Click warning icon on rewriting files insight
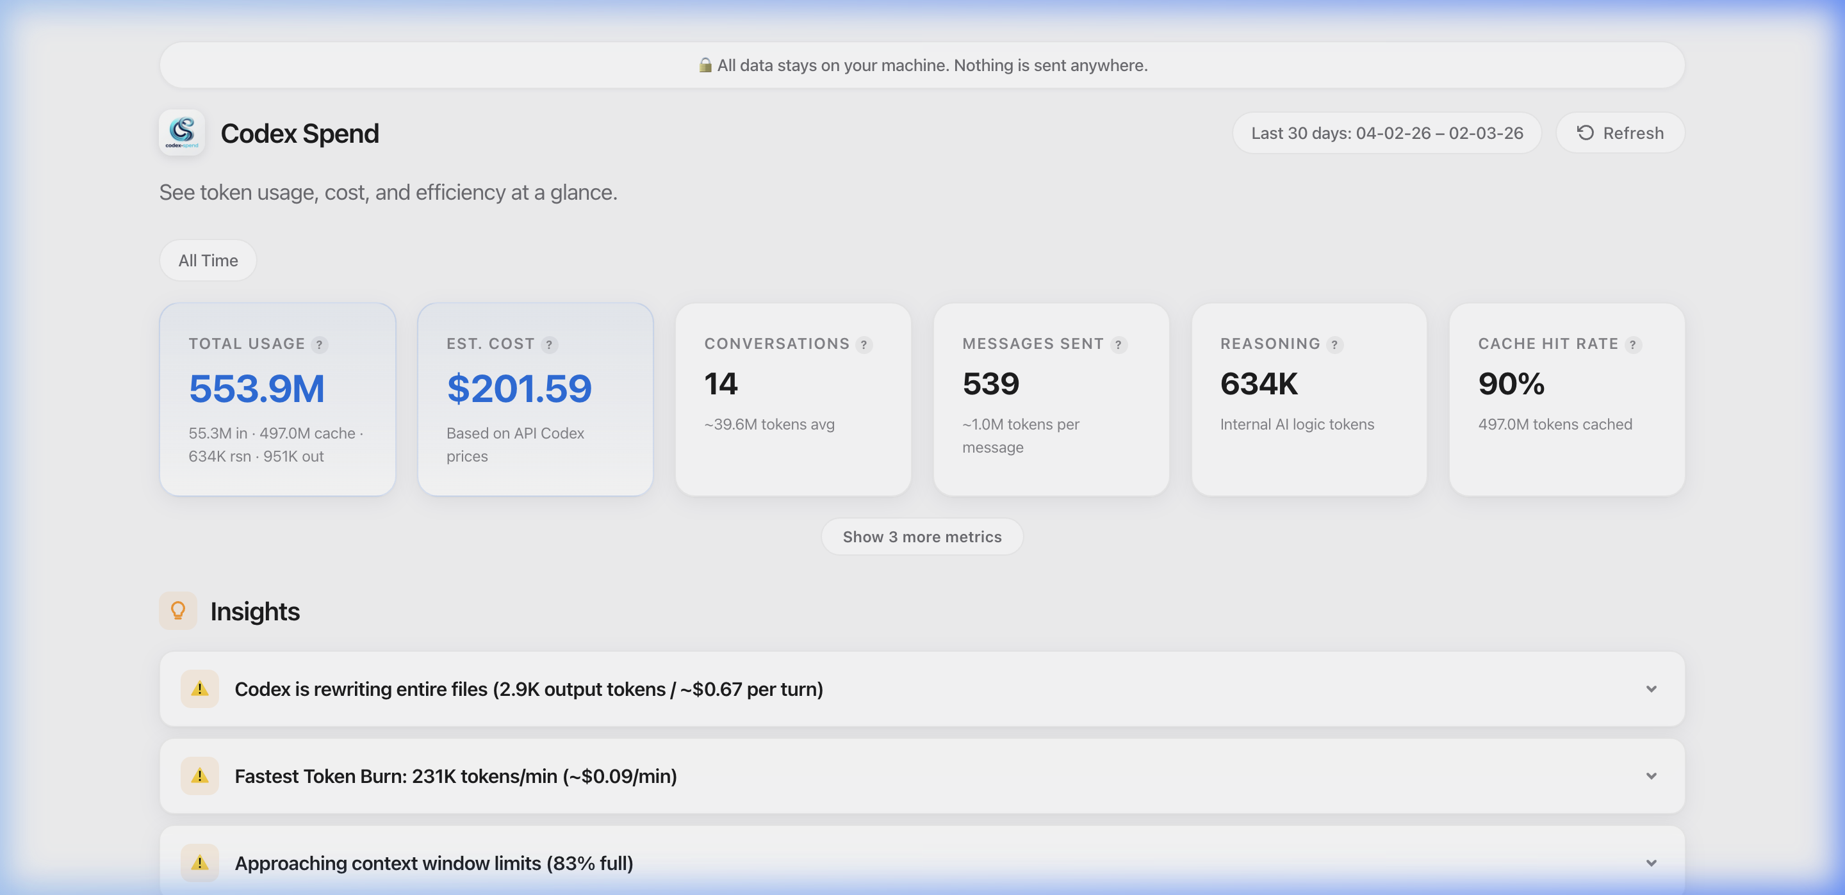 pos(200,689)
